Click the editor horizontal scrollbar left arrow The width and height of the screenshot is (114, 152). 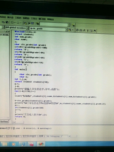[14, 122]
